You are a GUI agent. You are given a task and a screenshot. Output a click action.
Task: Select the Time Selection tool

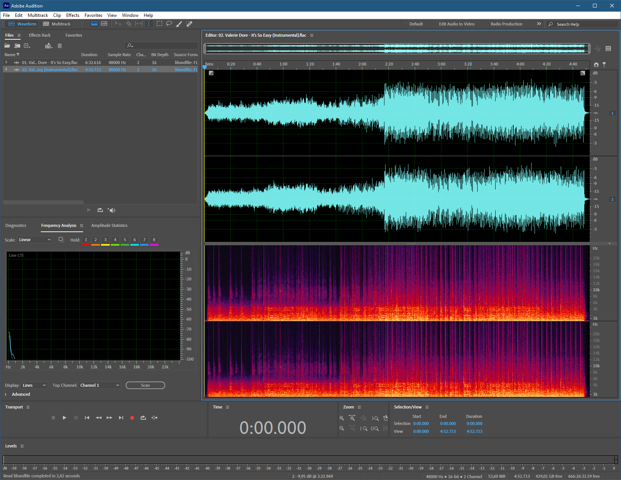149,24
